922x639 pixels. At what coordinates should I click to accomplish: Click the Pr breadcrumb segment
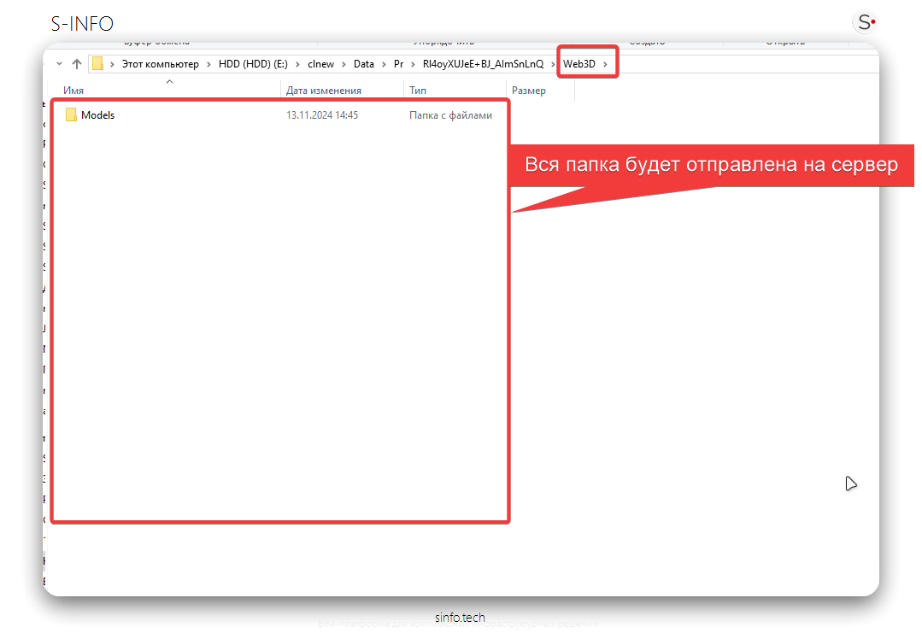[x=398, y=64]
